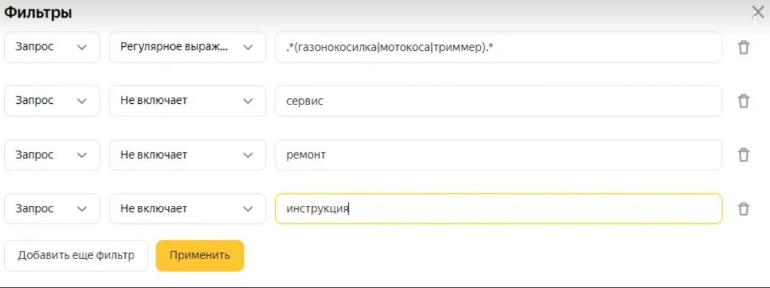Delete the 'инструкция' filter row

pyautogui.click(x=744, y=209)
